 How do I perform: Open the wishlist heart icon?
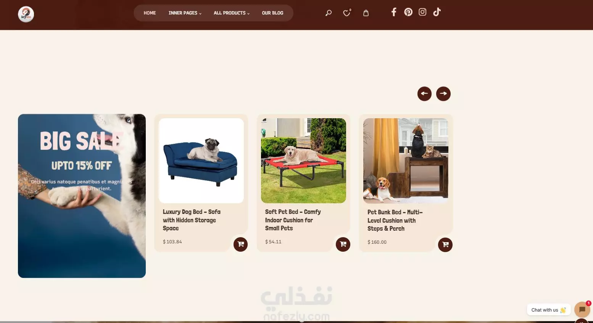point(347,13)
